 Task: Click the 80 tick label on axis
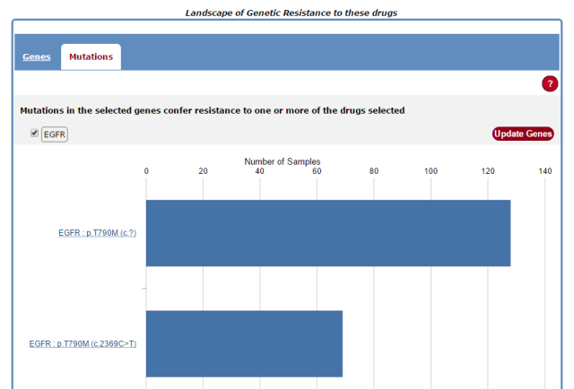[x=374, y=171]
